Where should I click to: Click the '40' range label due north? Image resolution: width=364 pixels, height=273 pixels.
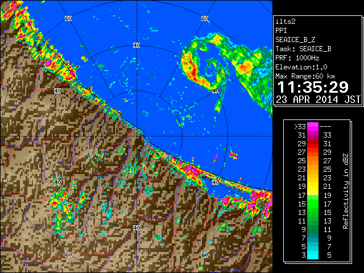click(x=136, y=45)
